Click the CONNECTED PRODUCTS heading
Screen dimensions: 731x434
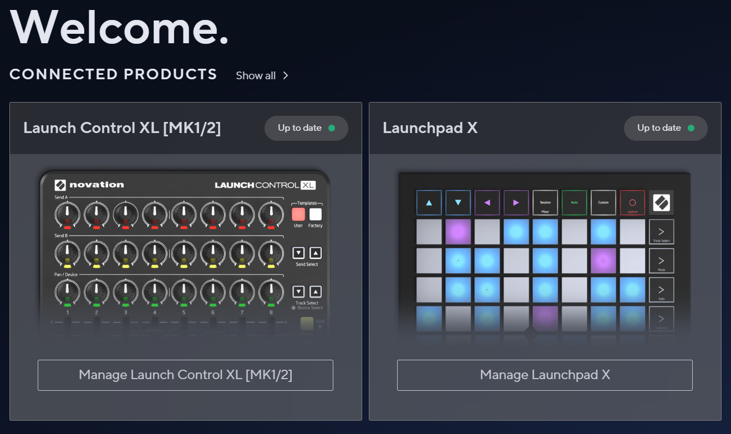point(113,74)
